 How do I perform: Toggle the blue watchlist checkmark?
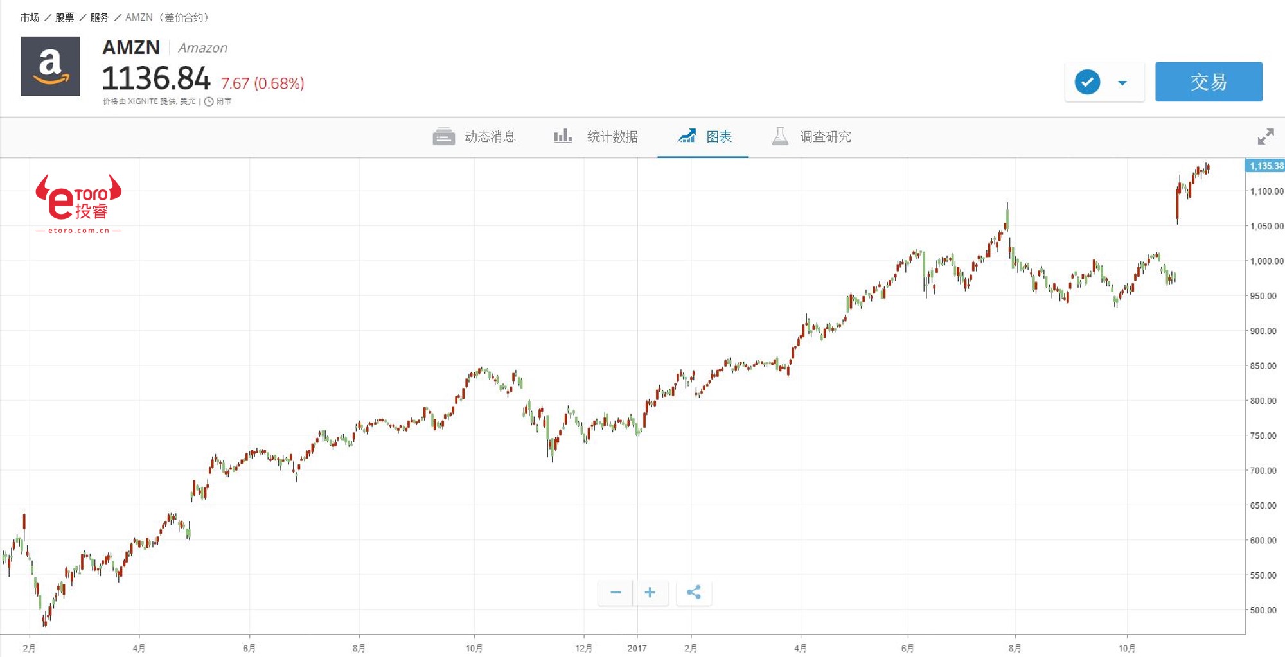[x=1087, y=82]
